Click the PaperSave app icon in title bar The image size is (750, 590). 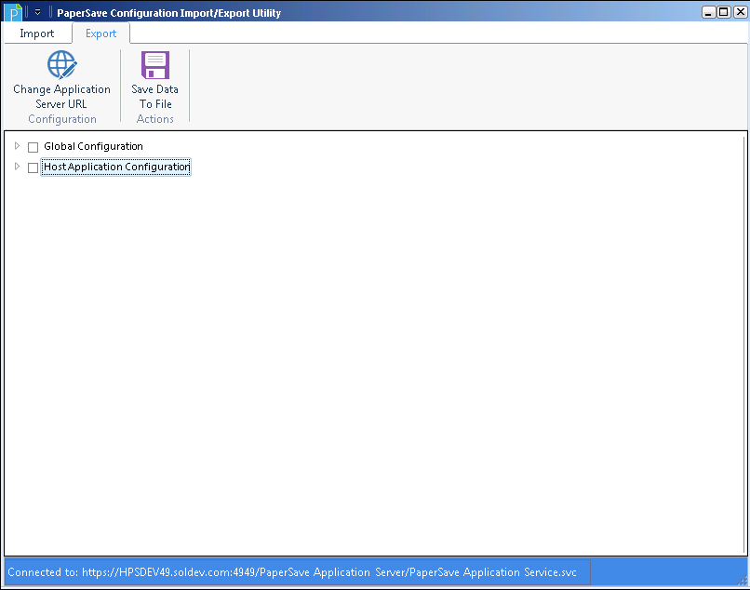[x=13, y=12]
